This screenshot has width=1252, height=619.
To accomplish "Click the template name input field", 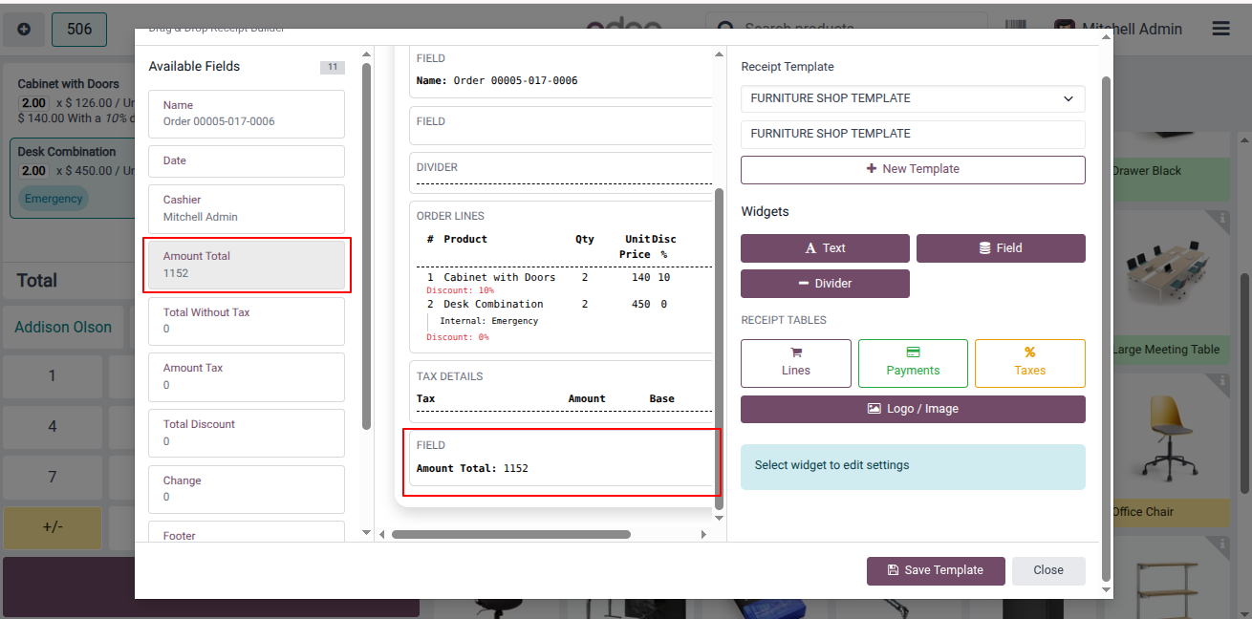I will 913,134.
